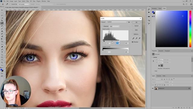
Task: Select the Lasso tool
Action: pyautogui.click(x=2, y=15)
